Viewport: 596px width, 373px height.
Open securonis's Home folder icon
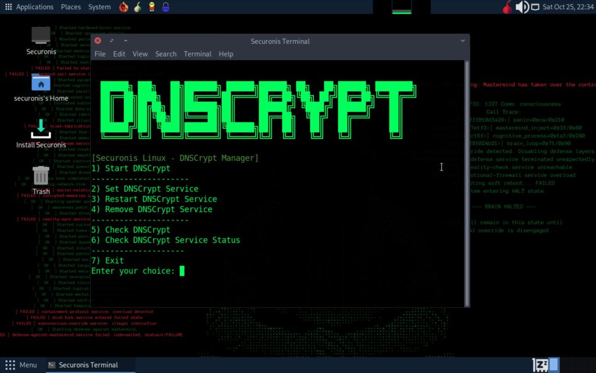tap(41, 88)
